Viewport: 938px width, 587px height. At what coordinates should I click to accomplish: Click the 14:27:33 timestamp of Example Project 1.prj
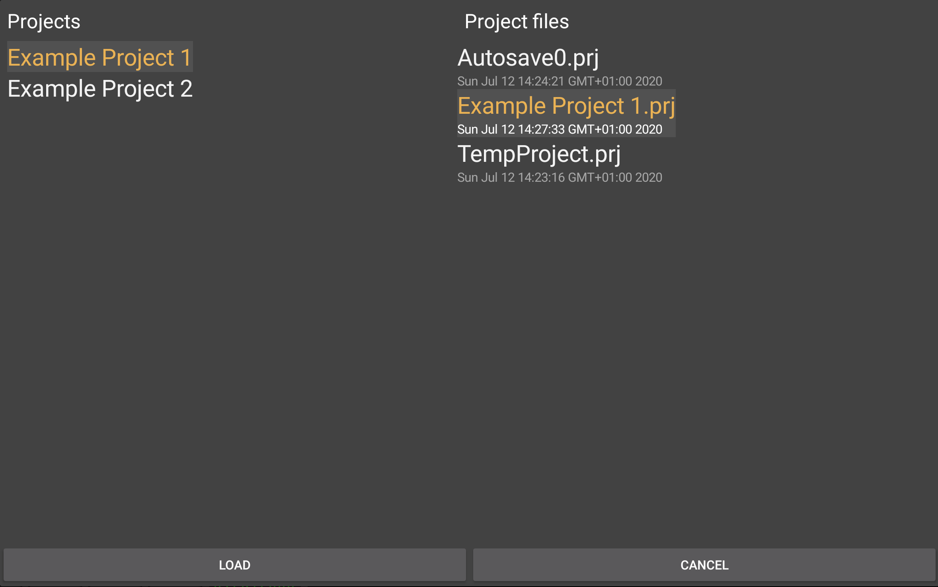tap(559, 130)
